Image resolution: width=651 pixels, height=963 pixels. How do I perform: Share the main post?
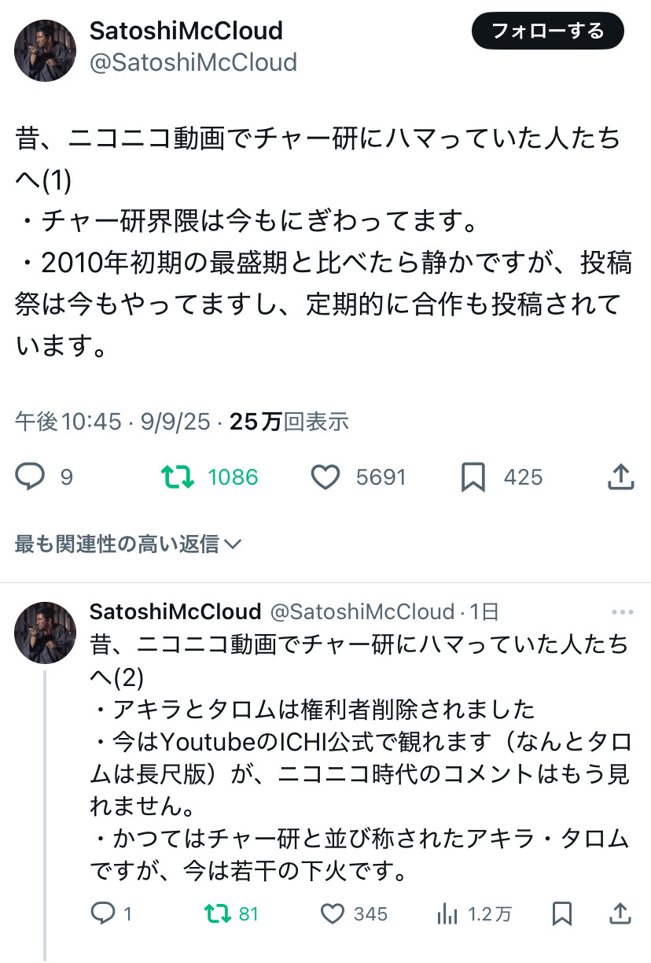pyautogui.click(x=621, y=477)
